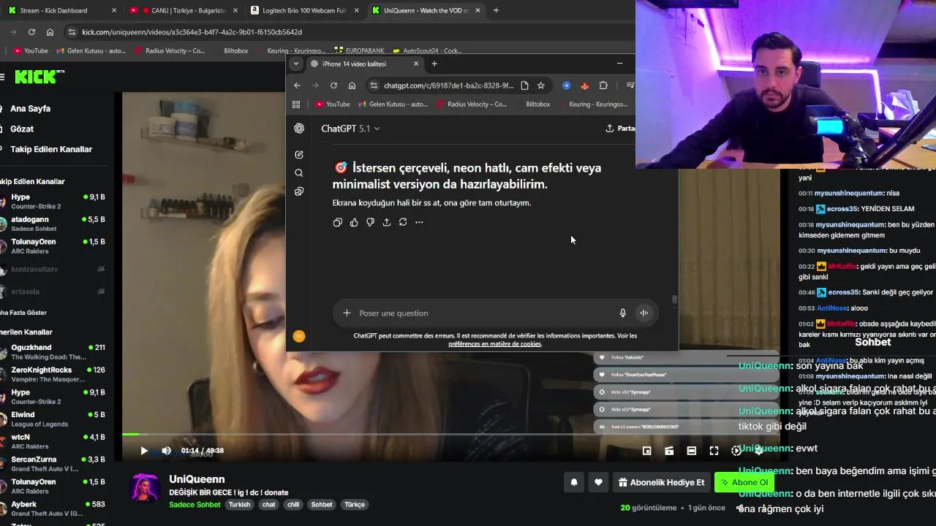Open cookie preferences link in ChatGPT
The width and height of the screenshot is (936, 526).
(x=494, y=344)
